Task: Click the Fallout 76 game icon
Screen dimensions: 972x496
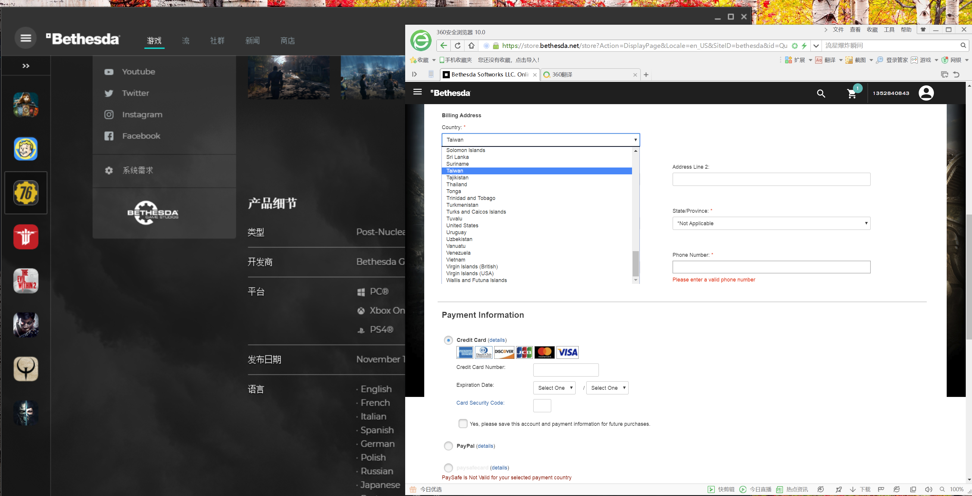Action: pos(26,193)
